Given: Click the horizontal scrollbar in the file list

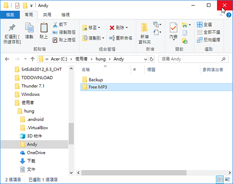Looking at the screenshot, I should [x=134, y=173].
